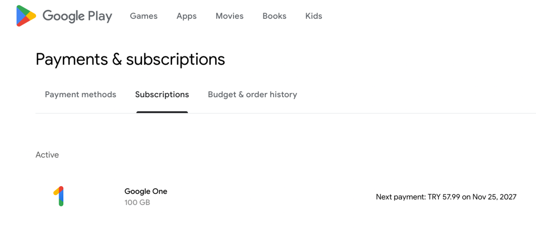Image resolution: width=536 pixels, height=229 pixels.
Task: Click the Active section label
Action: pyautogui.click(x=47, y=155)
